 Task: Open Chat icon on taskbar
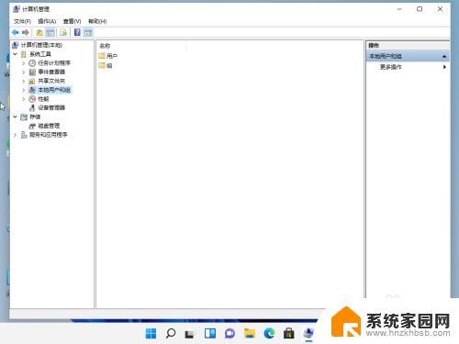229,333
